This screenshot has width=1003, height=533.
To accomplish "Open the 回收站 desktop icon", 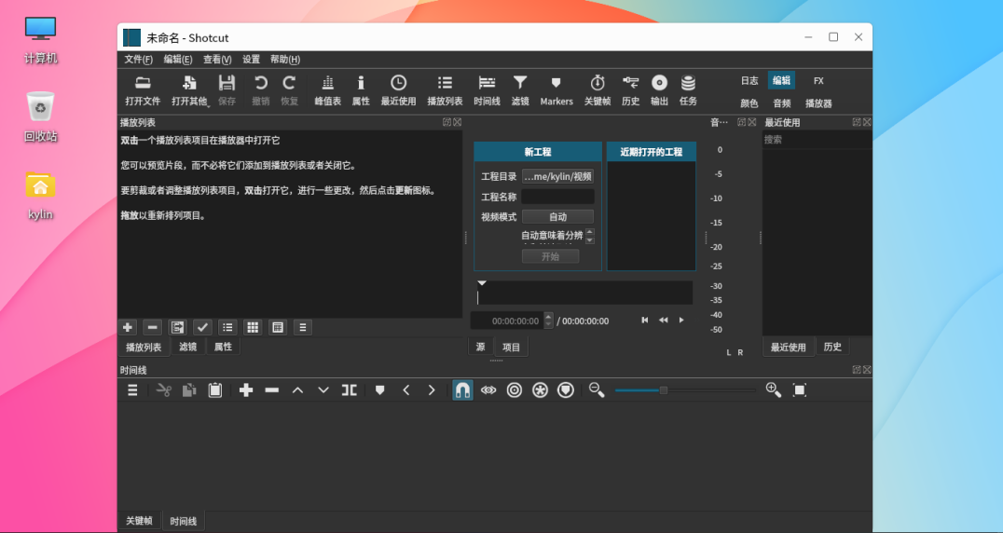I will 41,116.
